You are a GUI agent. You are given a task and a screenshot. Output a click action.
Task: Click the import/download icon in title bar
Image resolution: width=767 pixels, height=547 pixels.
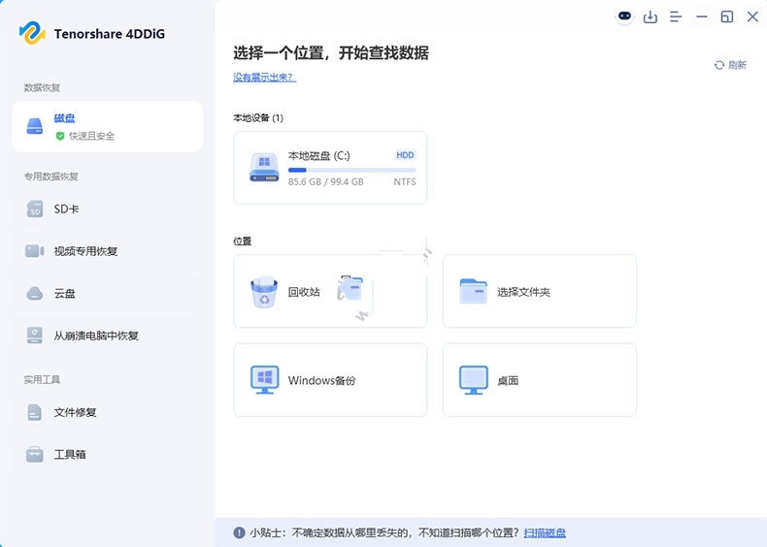[650, 16]
